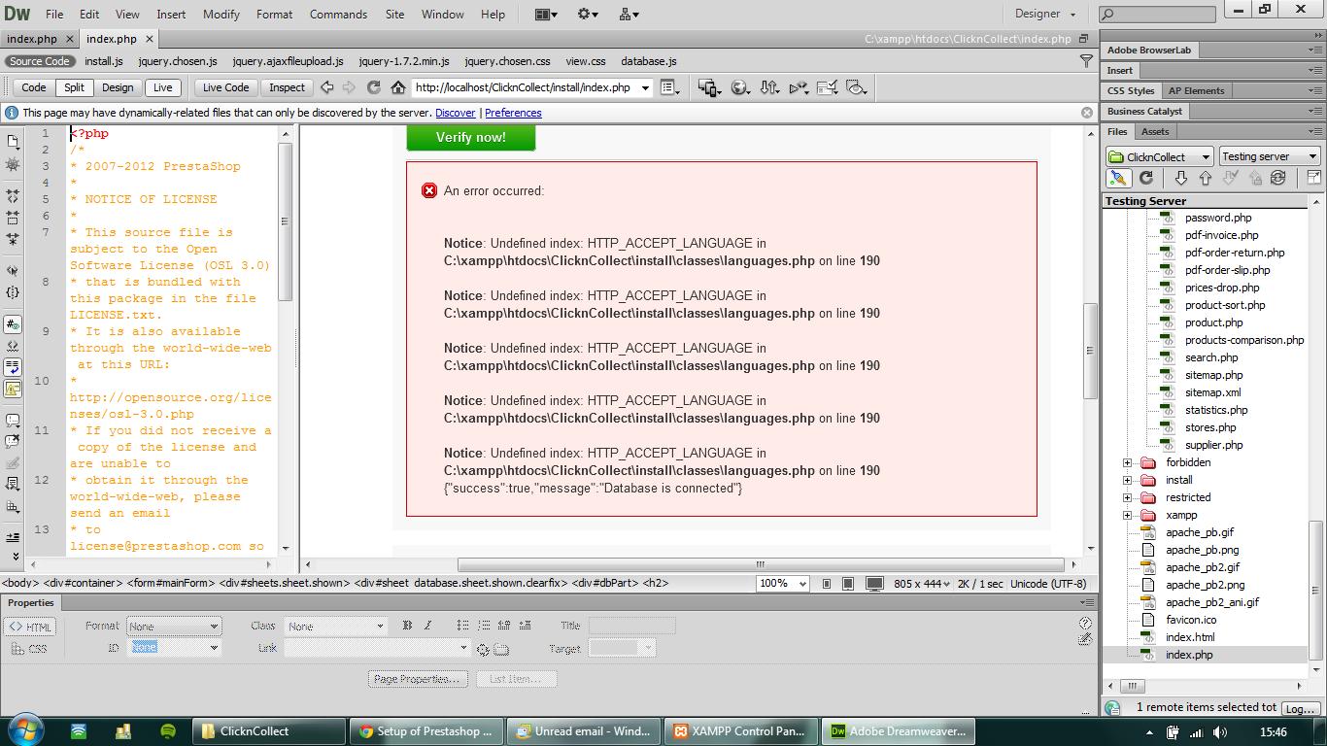Toggle Live Code mode
1327x746 pixels.
pyautogui.click(x=225, y=87)
